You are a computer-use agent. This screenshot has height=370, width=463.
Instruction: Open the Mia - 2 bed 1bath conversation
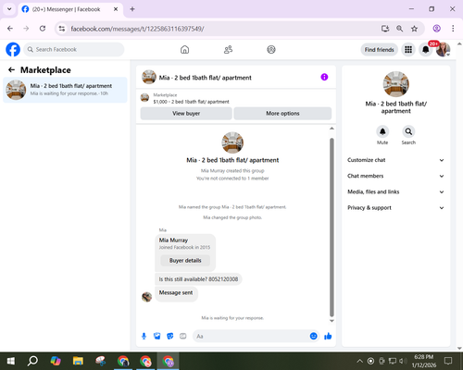[x=65, y=90]
